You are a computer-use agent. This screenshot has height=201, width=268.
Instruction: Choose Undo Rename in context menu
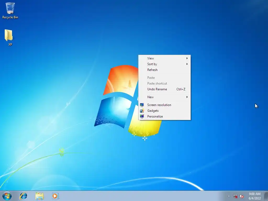point(164,89)
